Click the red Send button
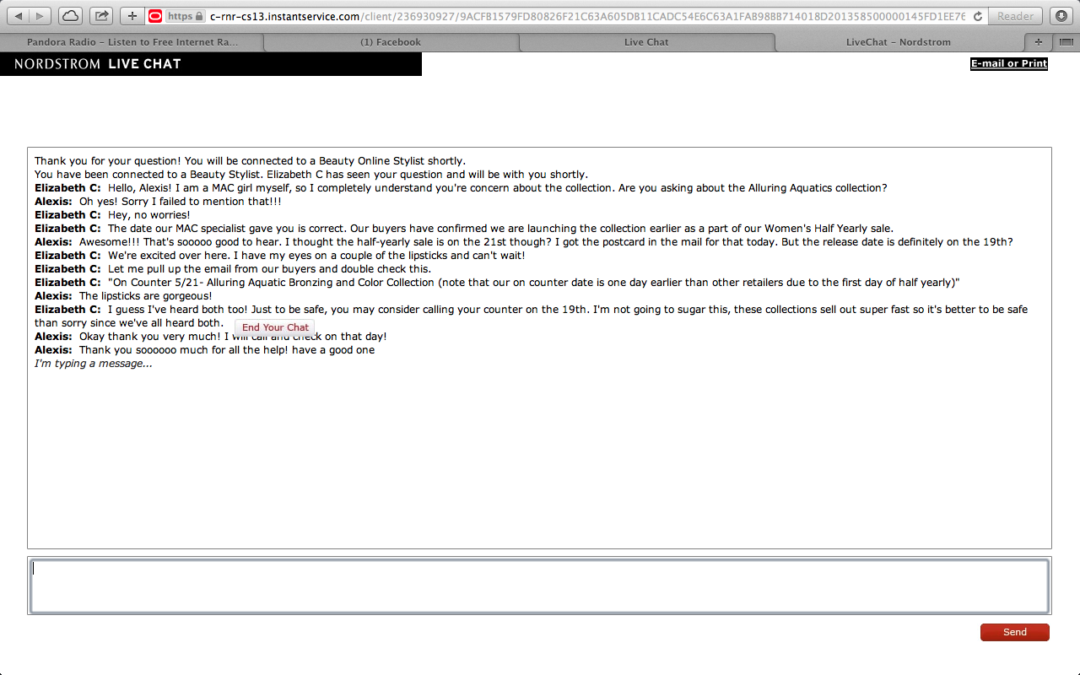Viewport: 1080px width, 675px height. tap(1015, 632)
